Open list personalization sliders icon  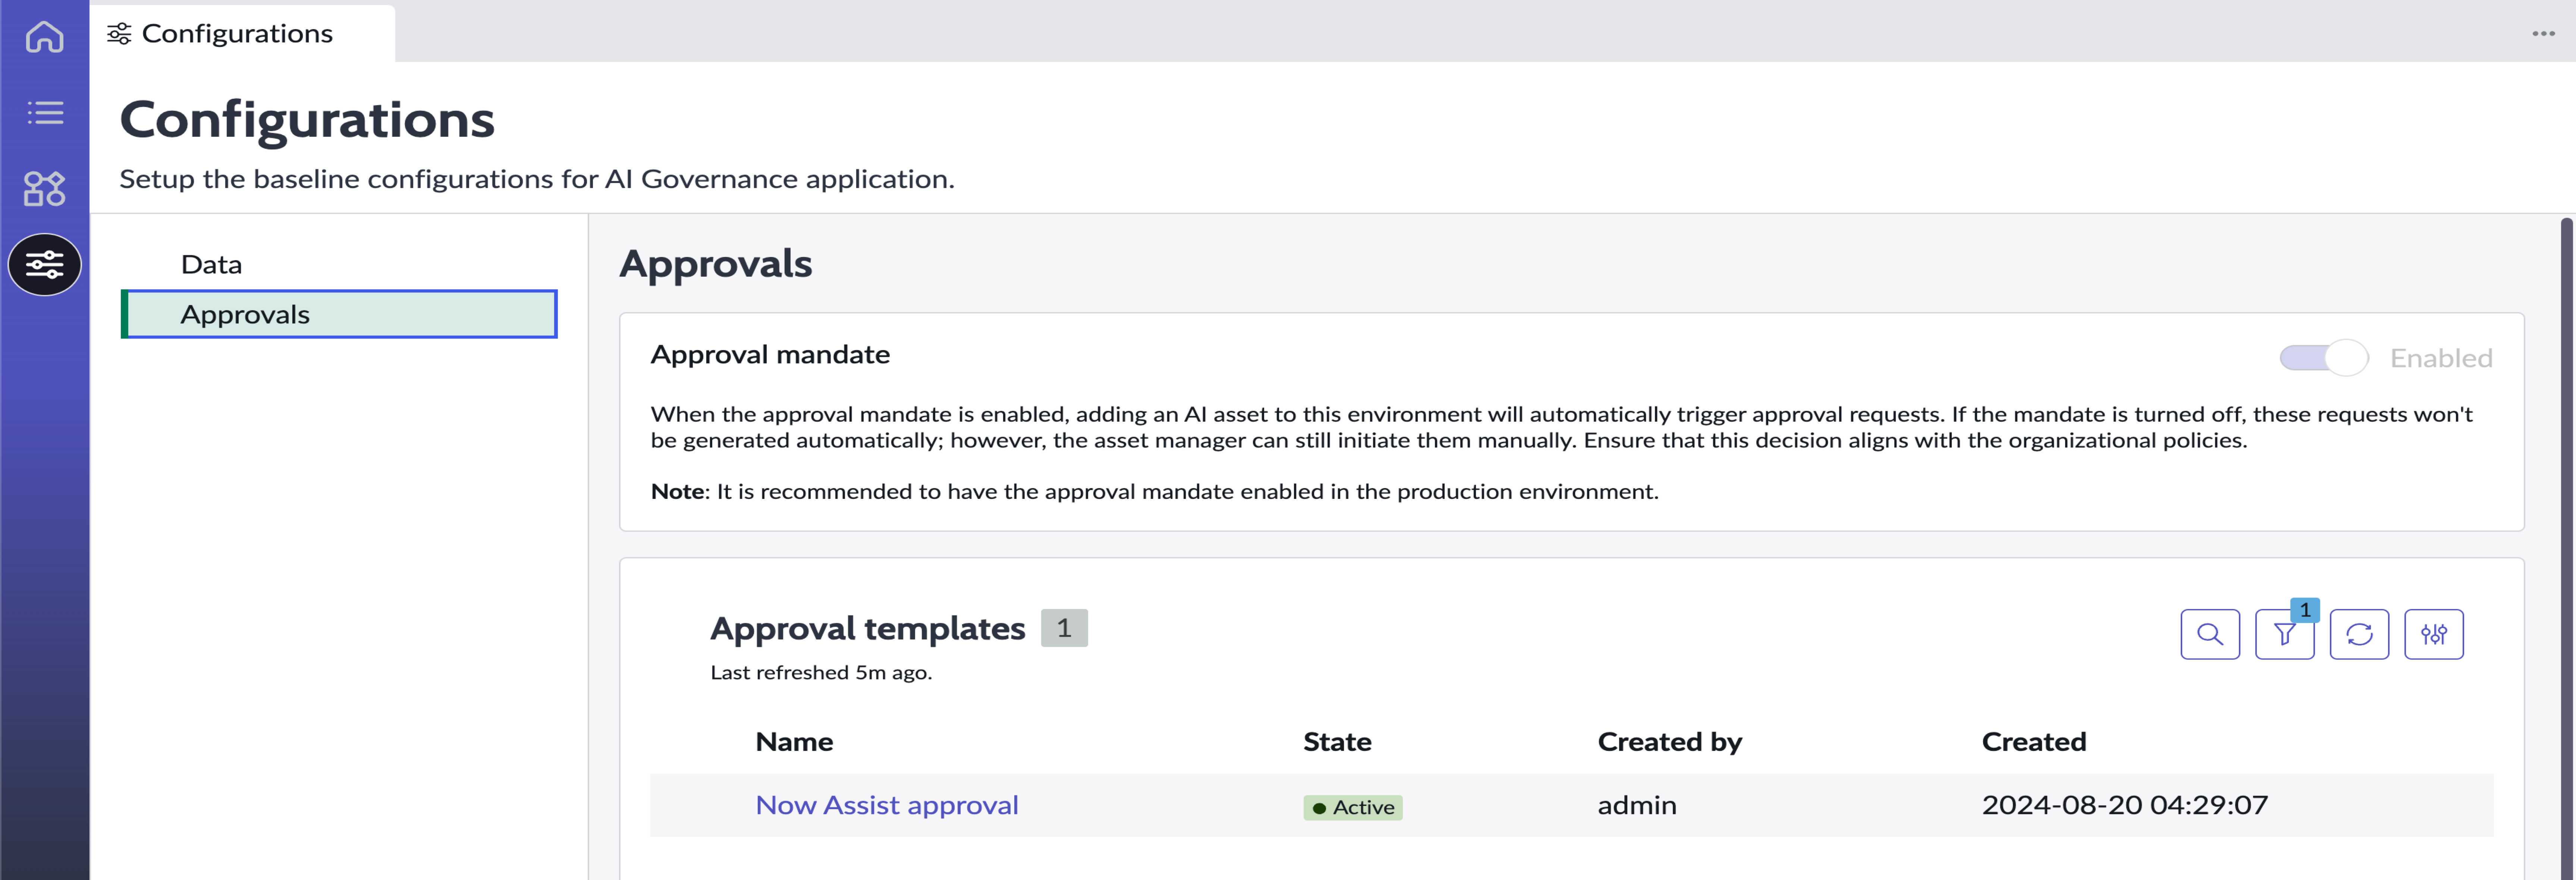[x=2433, y=634]
